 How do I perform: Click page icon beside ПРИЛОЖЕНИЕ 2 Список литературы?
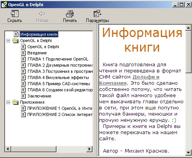point(23,114)
